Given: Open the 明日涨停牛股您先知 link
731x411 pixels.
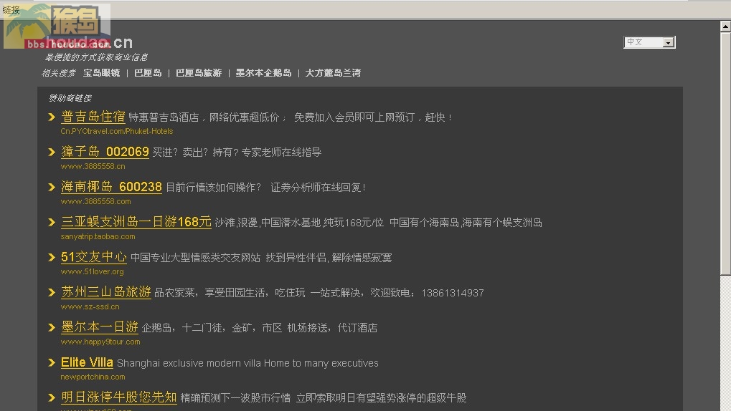Looking at the screenshot, I should click(x=119, y=397).
